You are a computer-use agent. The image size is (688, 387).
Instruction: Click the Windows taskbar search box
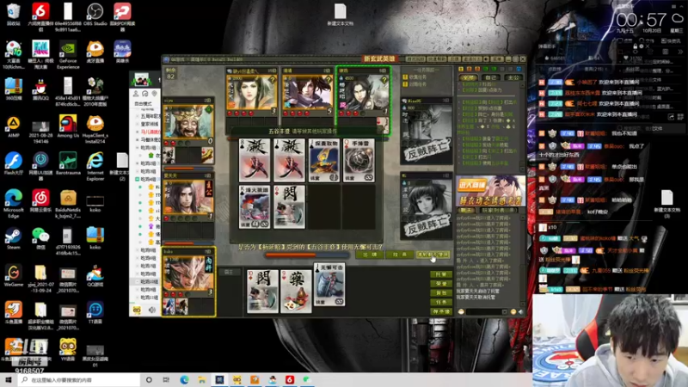79,380
